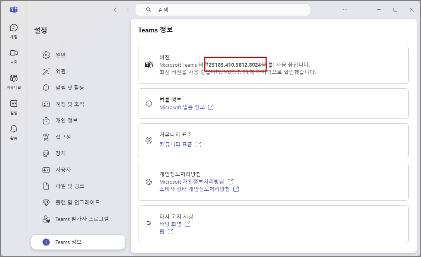Click the 법률 정보 card info icon
The width and height of the screenshot is (421, 257).
(x=149, y=104)
